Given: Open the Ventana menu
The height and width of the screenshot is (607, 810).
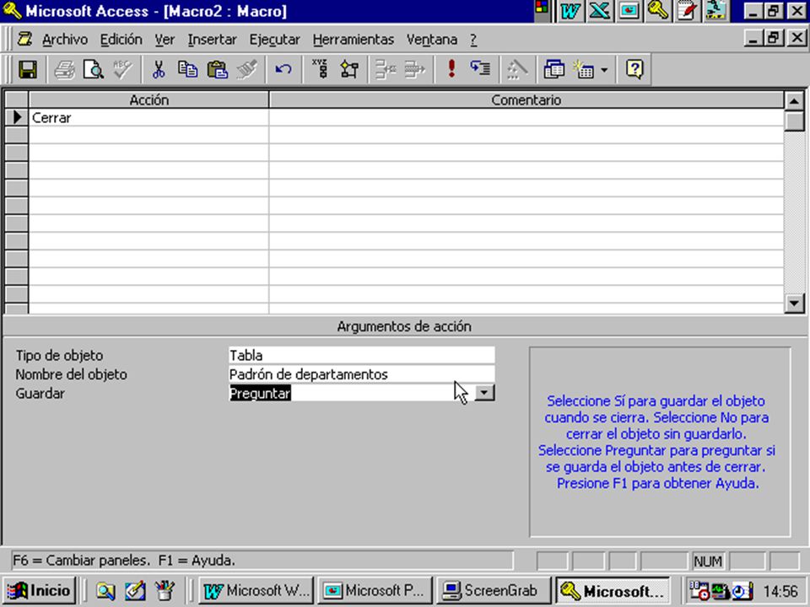Looking at the screenshot, I should [x=431, y=40].
